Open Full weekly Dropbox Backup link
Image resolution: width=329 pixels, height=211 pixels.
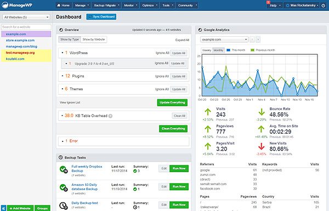(87, 169)
